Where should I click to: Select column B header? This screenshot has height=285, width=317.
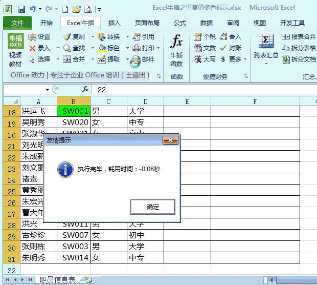coord(74,101)
